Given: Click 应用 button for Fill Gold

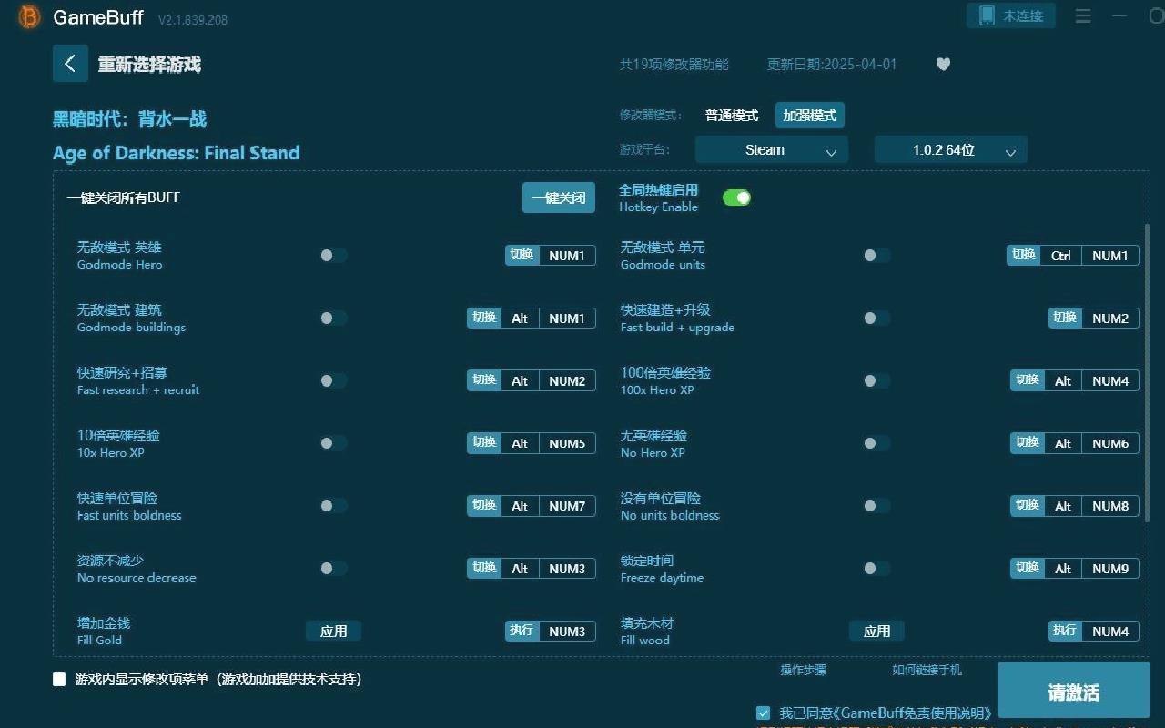Looking at the screenshot, I should [x=333, y=631].
